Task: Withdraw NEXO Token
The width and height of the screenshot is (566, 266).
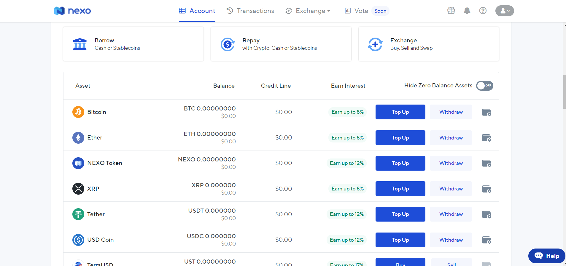Action: [x=451, y=163]
